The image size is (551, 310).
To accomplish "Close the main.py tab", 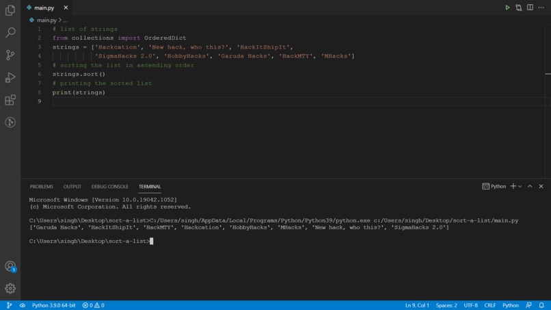I will tap(66, 8).
